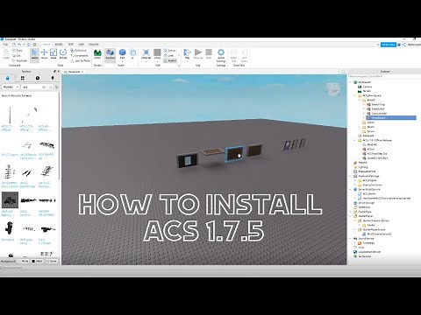Click the view selector cube in viewport
The width and height of the screenshot is (421, 315).
pos(333,89)
